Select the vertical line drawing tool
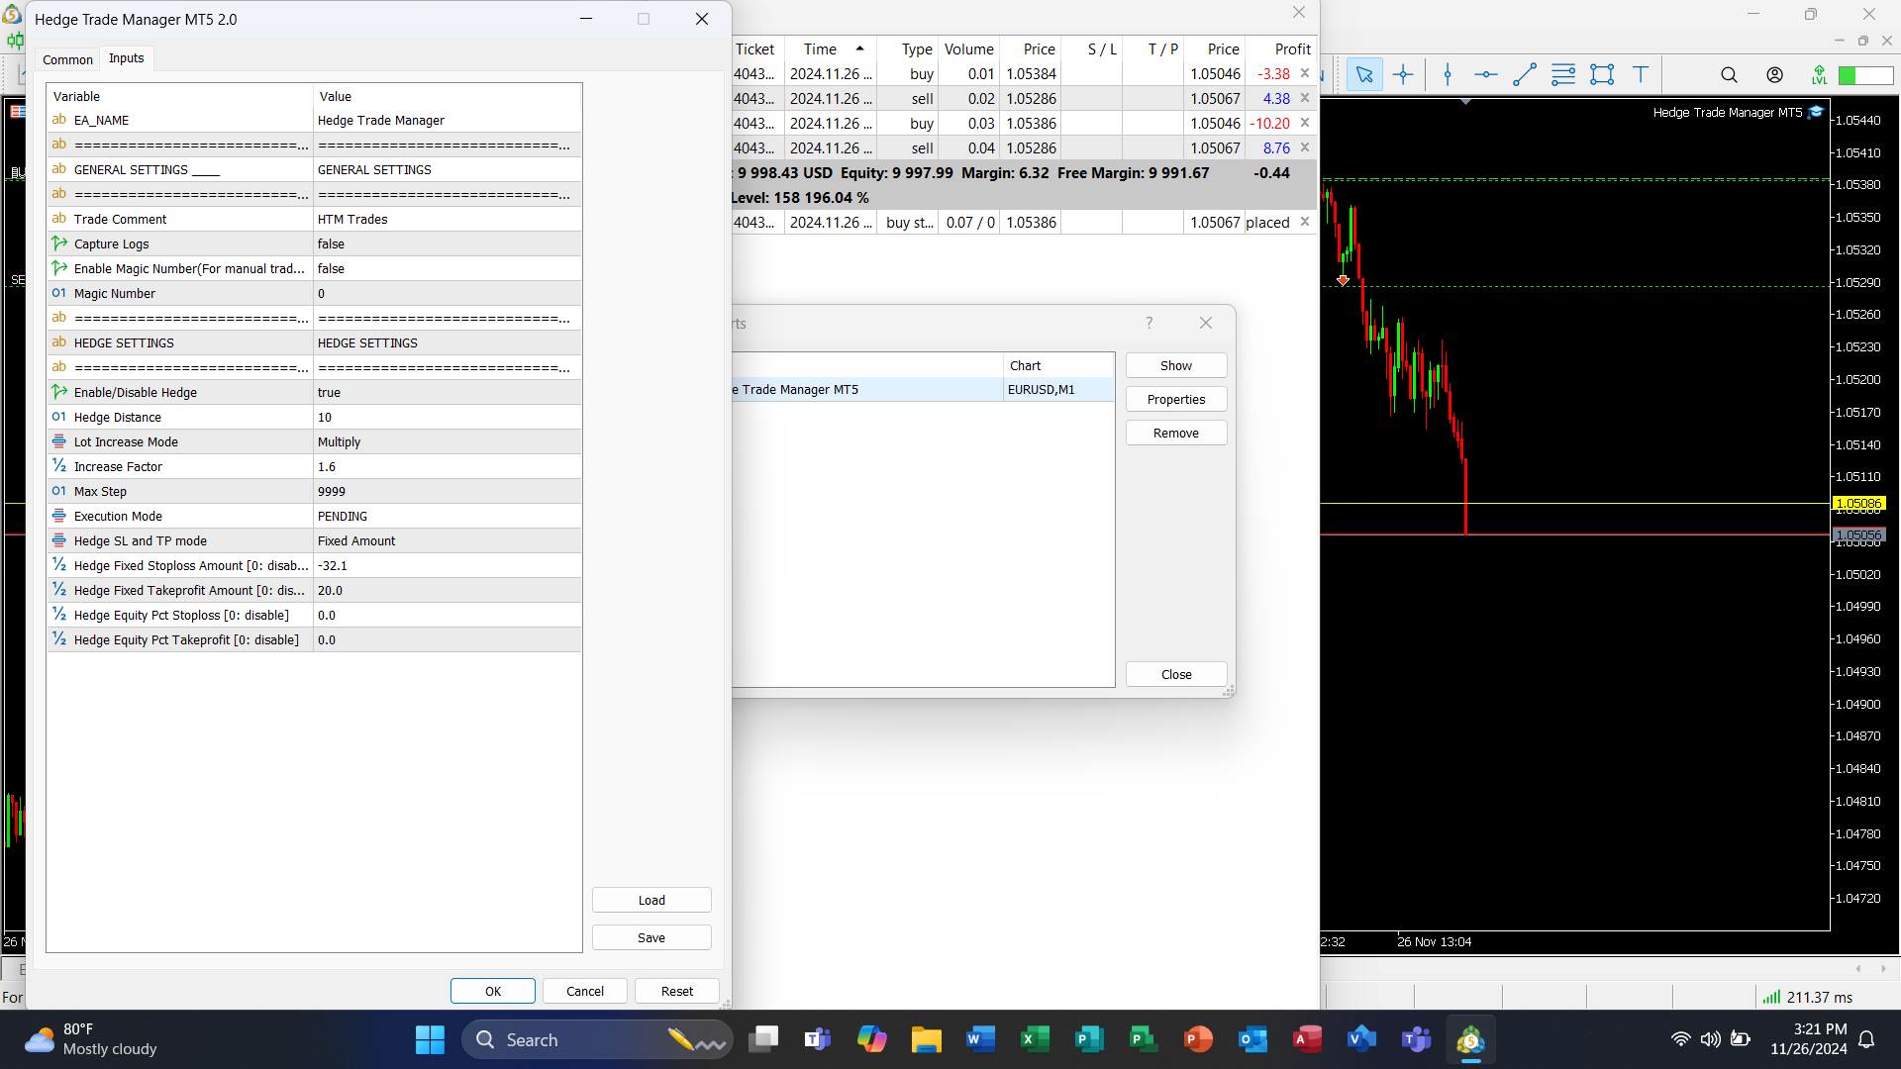1901x1069 pixels. pyautogui.click(x=1448, y=74)
